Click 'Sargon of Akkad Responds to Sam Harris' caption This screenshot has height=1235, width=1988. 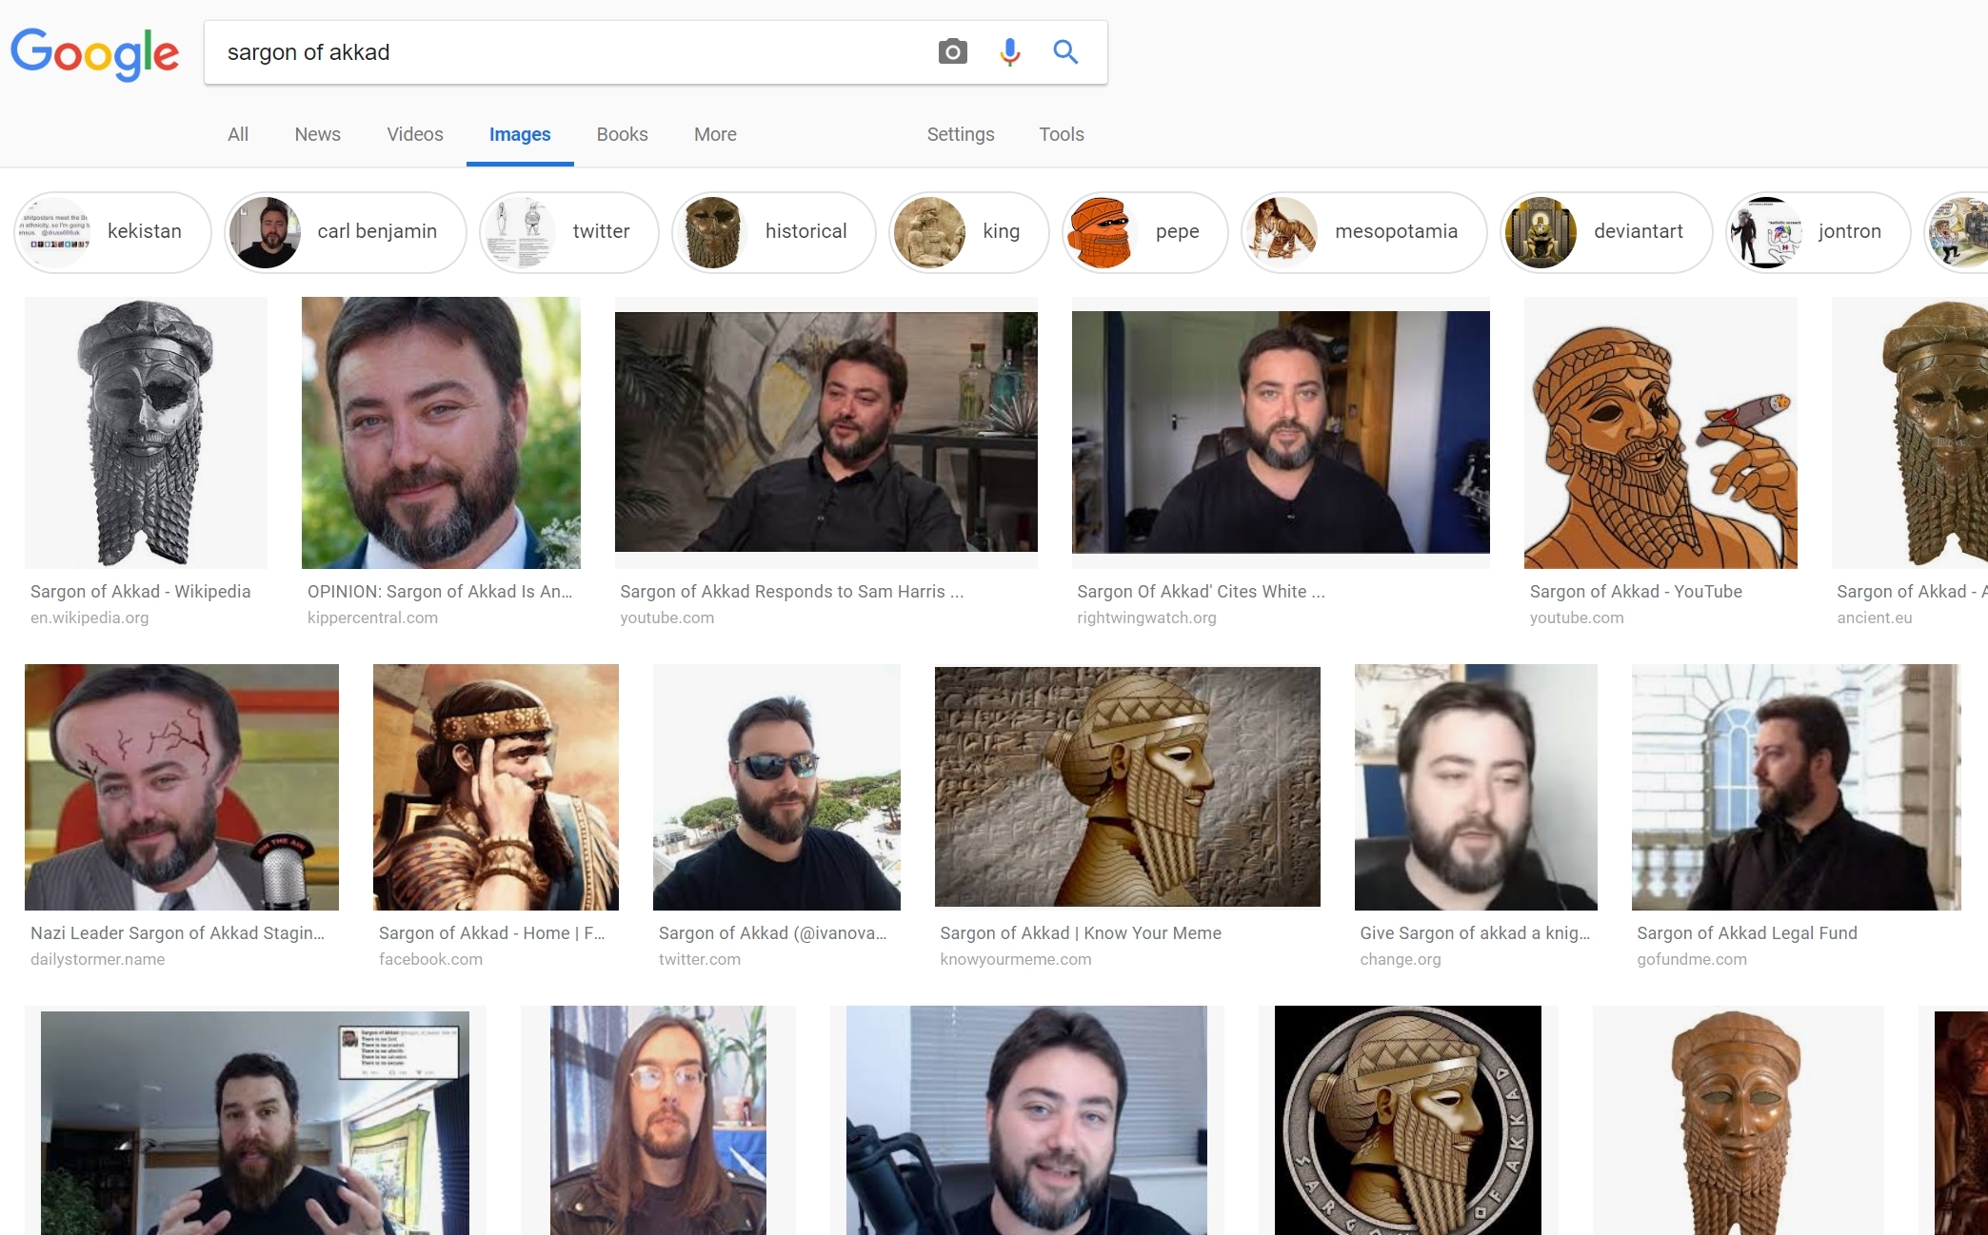792,592
